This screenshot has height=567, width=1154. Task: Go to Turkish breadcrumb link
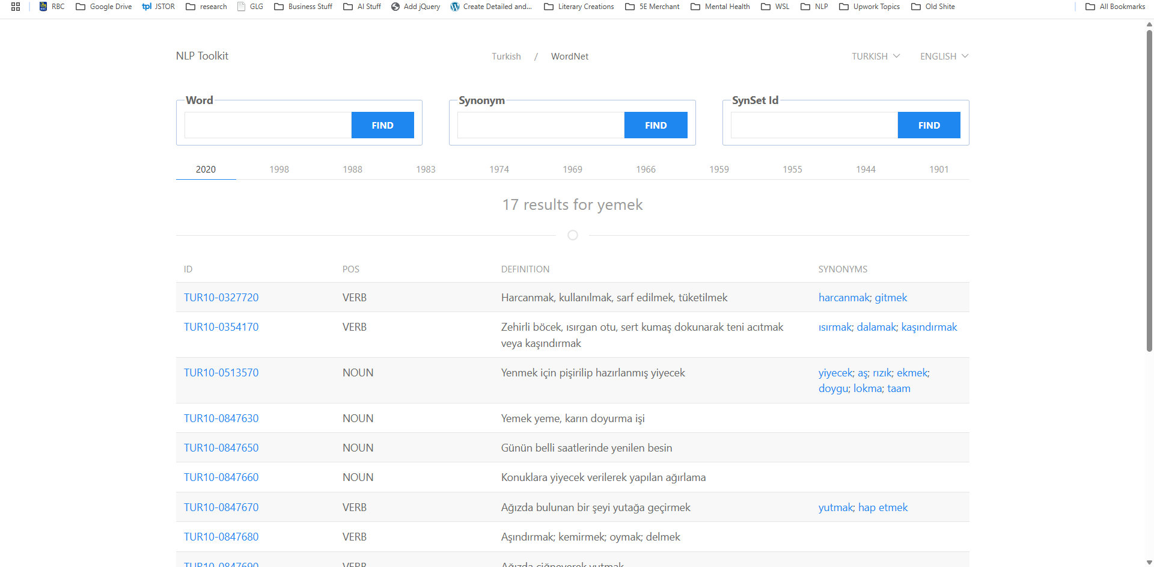506,57
